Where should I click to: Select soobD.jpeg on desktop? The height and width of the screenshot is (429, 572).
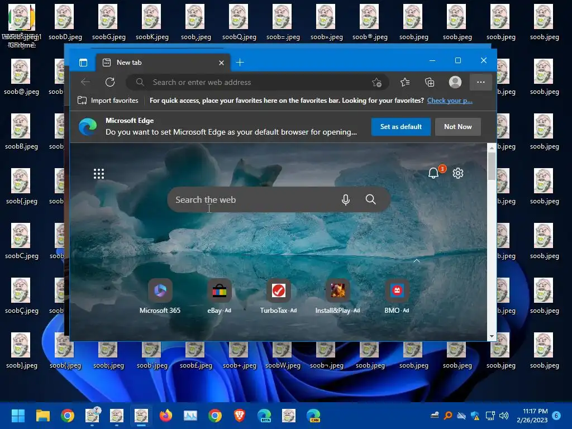pos(65,22)
